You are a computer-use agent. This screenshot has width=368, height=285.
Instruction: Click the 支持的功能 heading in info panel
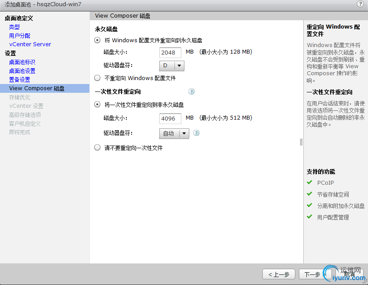(x=320, y=172)
